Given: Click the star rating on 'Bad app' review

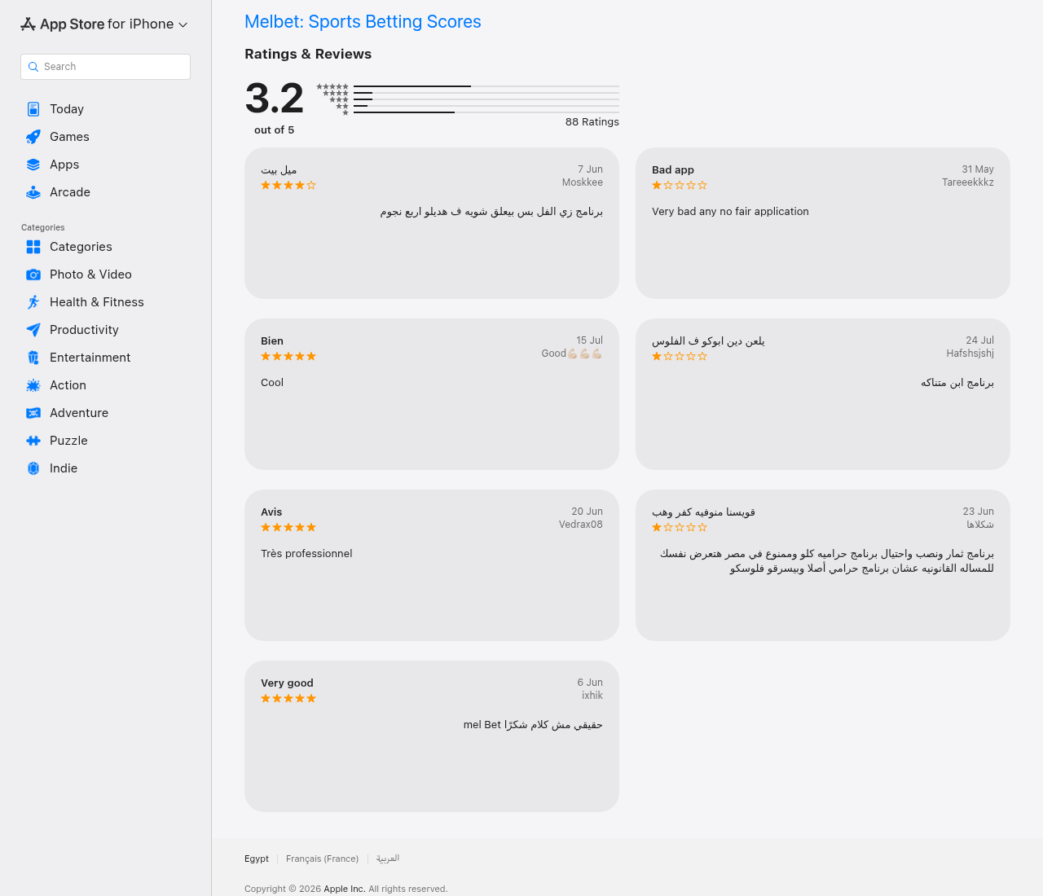Looking at the screenshot, I should [680, 186].
